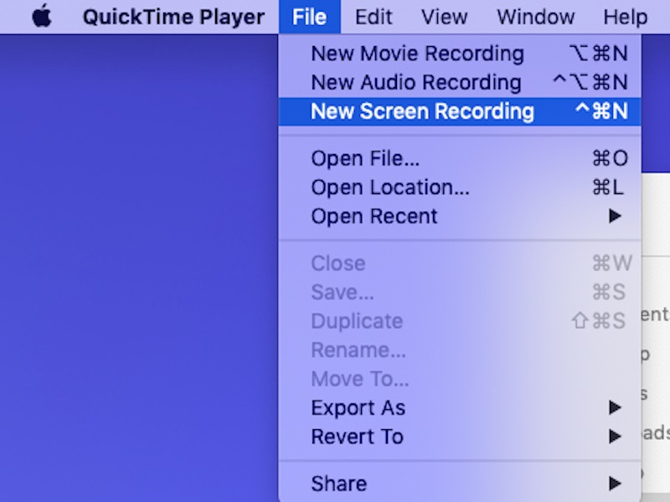Click the Share submenu arrow
Image resolution: width=670 pixels, height=502 pixels.
616,484
